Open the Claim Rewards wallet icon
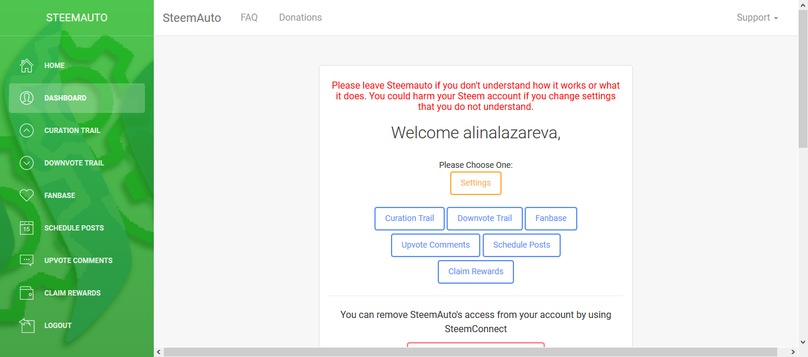 pyautogui.click(x=27, y=293)
